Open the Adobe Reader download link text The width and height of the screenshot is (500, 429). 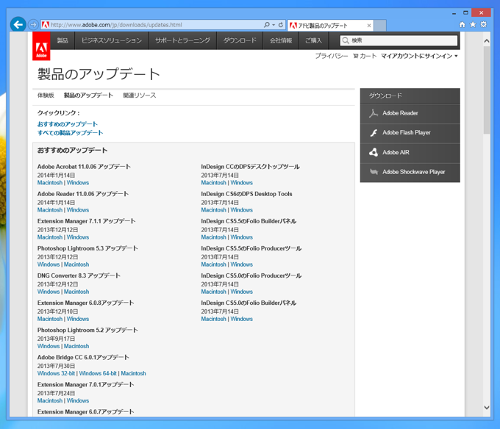pos(400,113)
